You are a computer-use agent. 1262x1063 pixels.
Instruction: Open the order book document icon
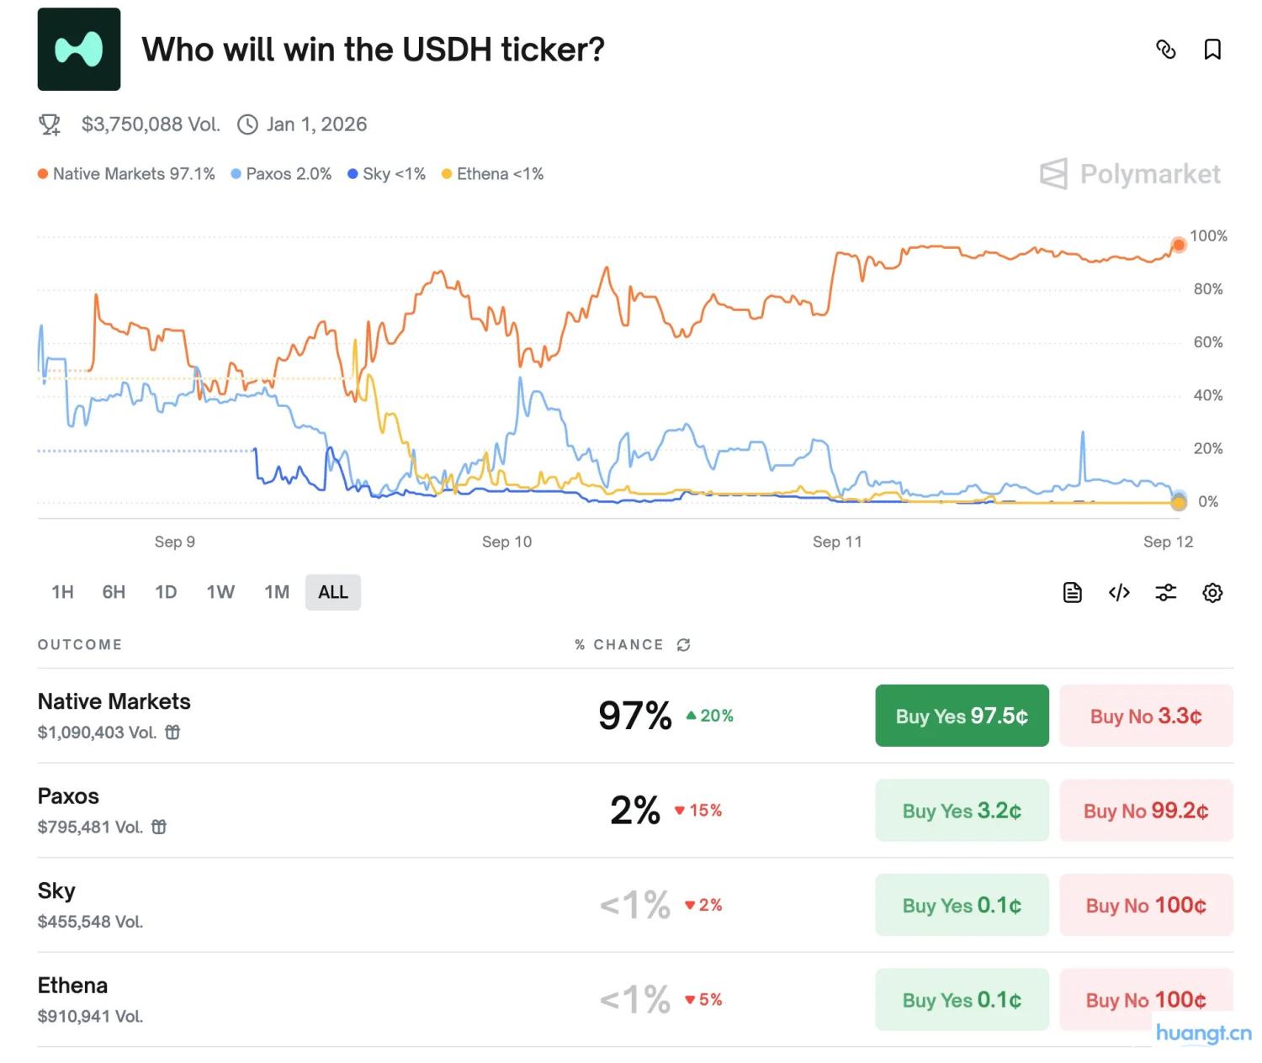pyautogui.click(x=1071, y=592)
